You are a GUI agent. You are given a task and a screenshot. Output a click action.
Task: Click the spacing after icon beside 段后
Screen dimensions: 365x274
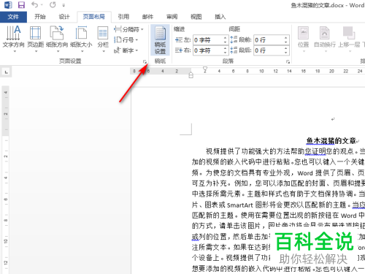pyautogui.click(x=234, y=50)
